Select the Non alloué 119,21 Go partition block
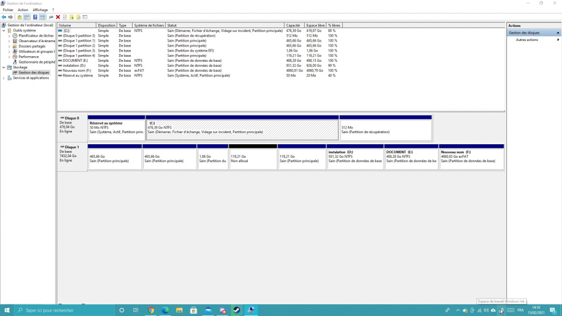The image size is (562, 316). 253,159
